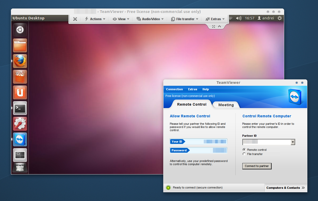318x201 pixels.
Task: Click andrei user indicator
Action: [x=266, y=18]
